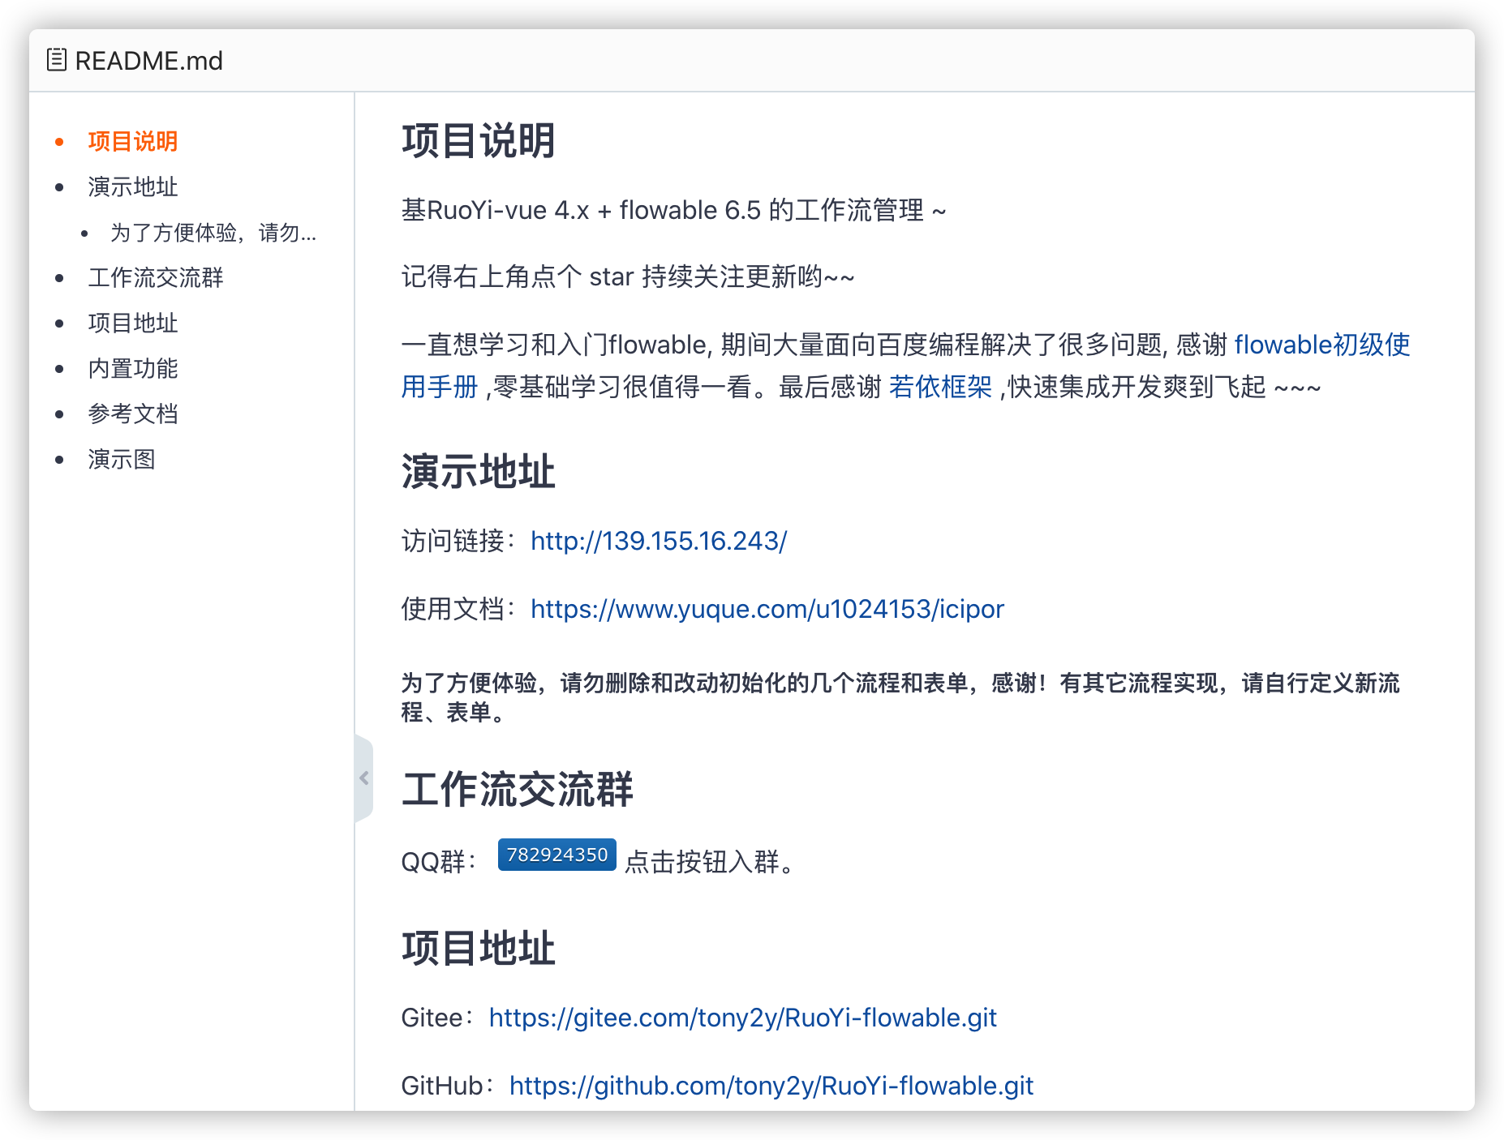Open the 演示图 section from sidebar
Screen dimensions: 1504x1140
122,460
